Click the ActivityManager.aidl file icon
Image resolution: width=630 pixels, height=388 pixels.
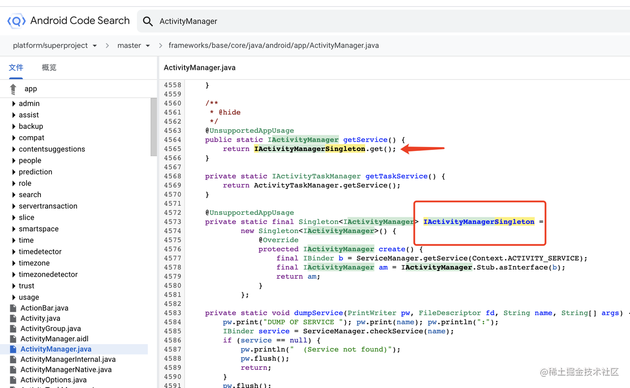(13, 339)
